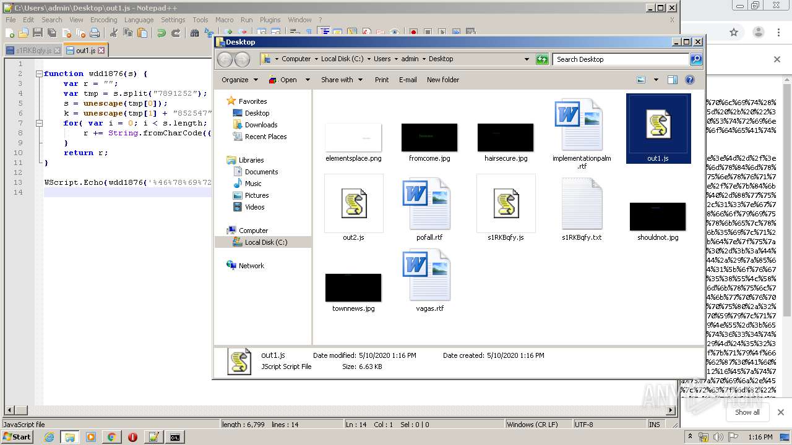Click the Search Desktop input field
Image resolution: width=792 pixels, height=445 pixels.
[621, 59]
